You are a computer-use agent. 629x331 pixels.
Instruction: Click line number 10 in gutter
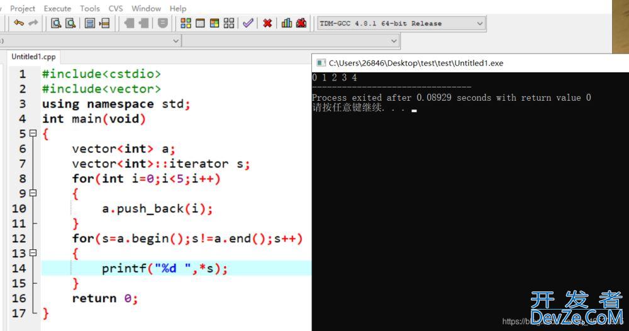pyautogui.click(x=19, y=209)
